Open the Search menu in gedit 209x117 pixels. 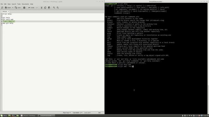point(14,4)
